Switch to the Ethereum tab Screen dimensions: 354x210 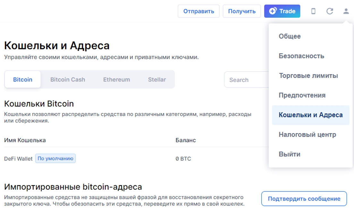pyautogui.click(x=116, y=79)
